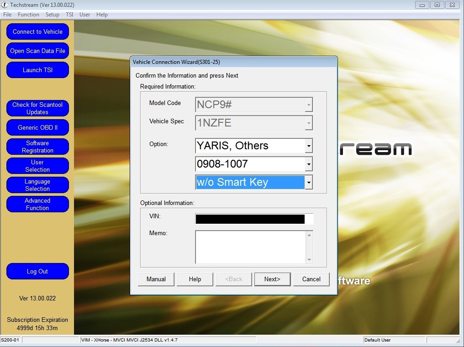Screen dimensions: 464x347
Task: Click inside the Memo text area
Action: (x=250, y=247)
